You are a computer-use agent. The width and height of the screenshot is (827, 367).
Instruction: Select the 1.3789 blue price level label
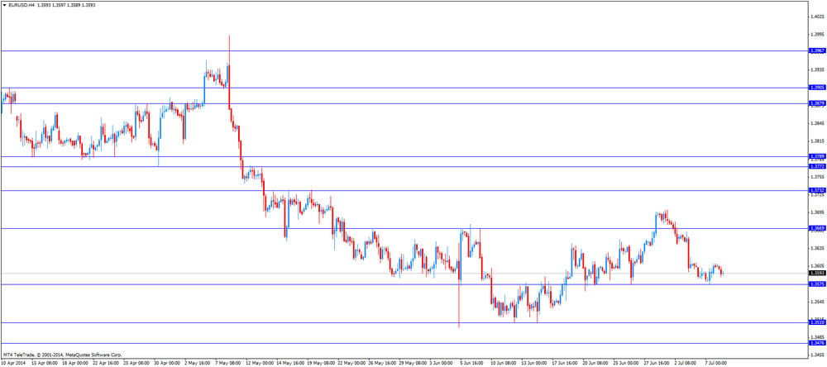pos(816,156)
